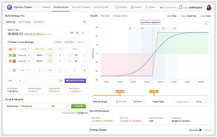Toggle the select-all trades checkbox
217x137 pixels.
pos(10,49)
